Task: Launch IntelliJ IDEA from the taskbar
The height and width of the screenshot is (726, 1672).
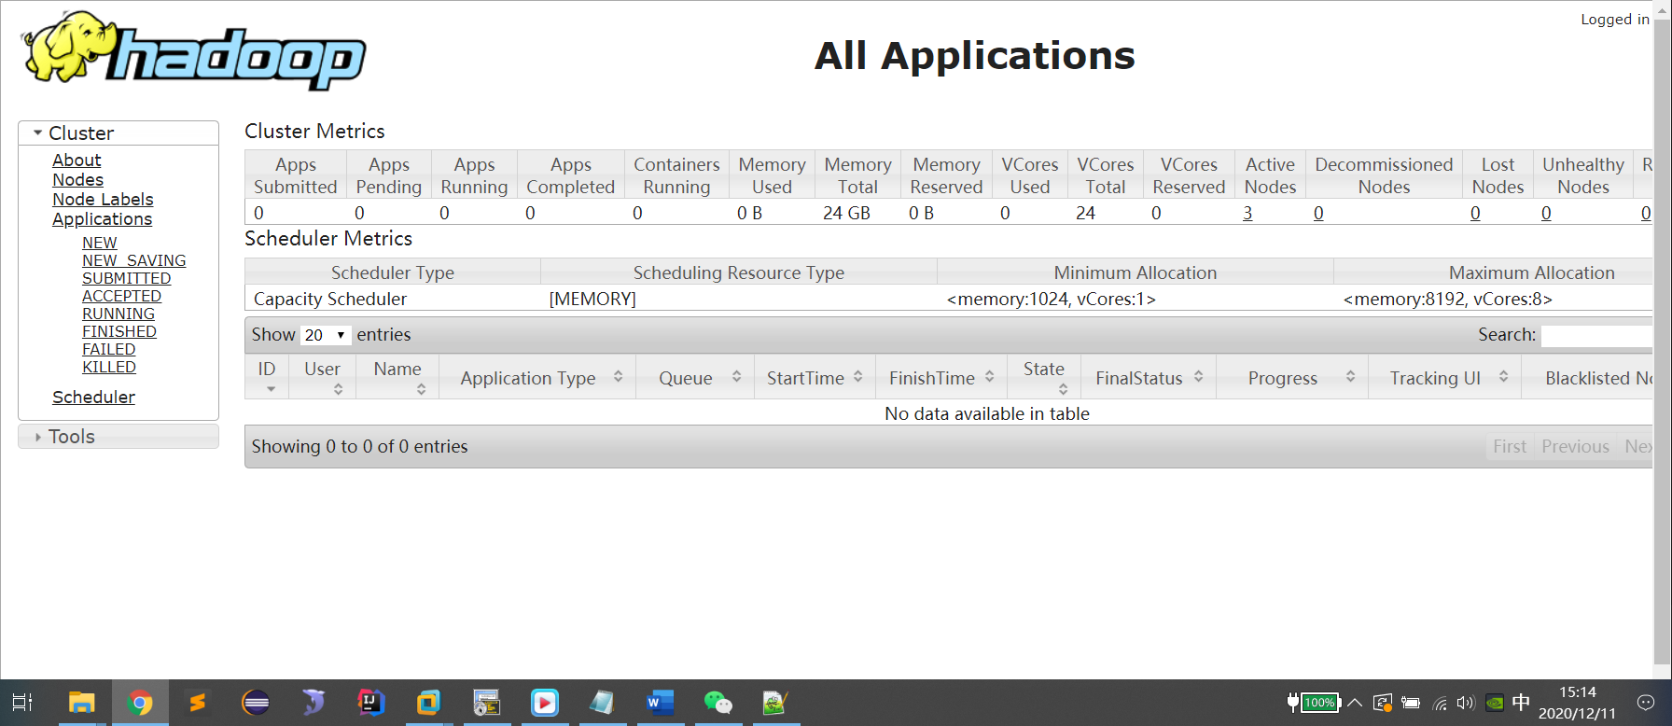Action: point(371,703)
